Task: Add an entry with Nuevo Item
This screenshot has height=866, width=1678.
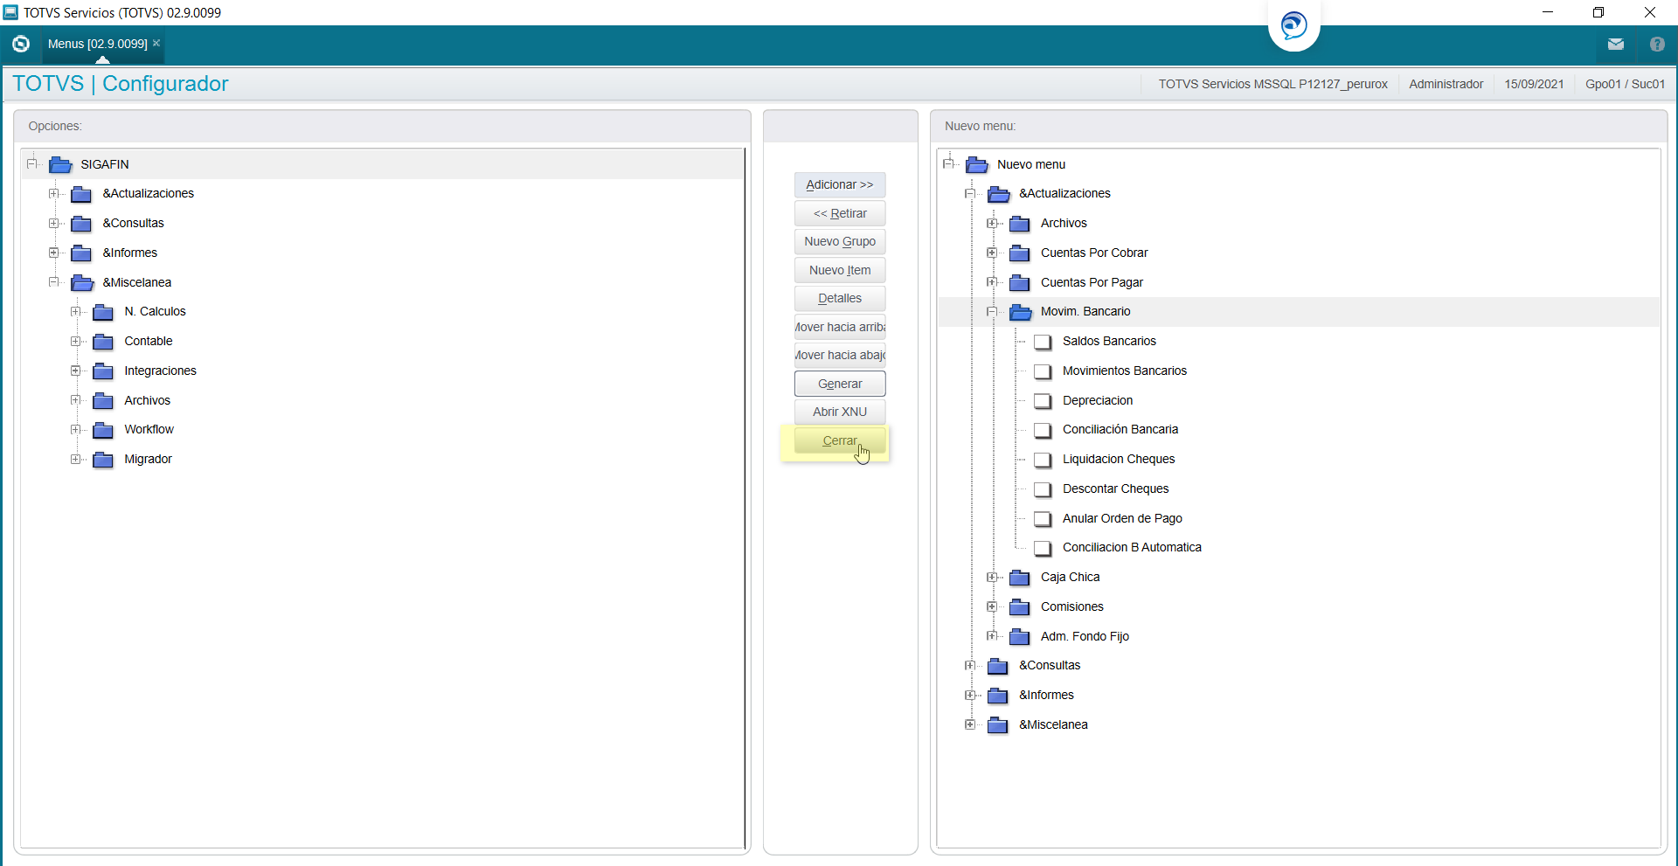Action: point(840,270)
